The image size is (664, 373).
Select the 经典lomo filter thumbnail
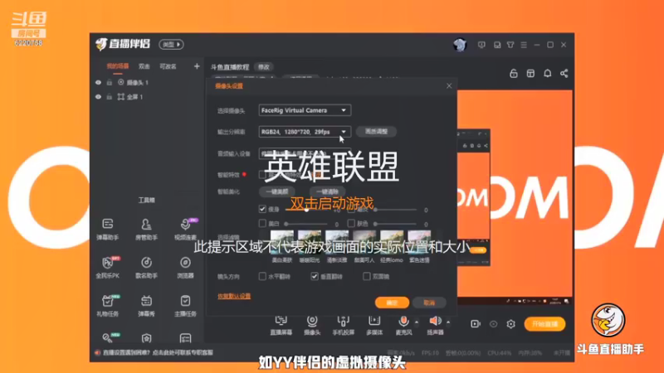coord(392,243)
